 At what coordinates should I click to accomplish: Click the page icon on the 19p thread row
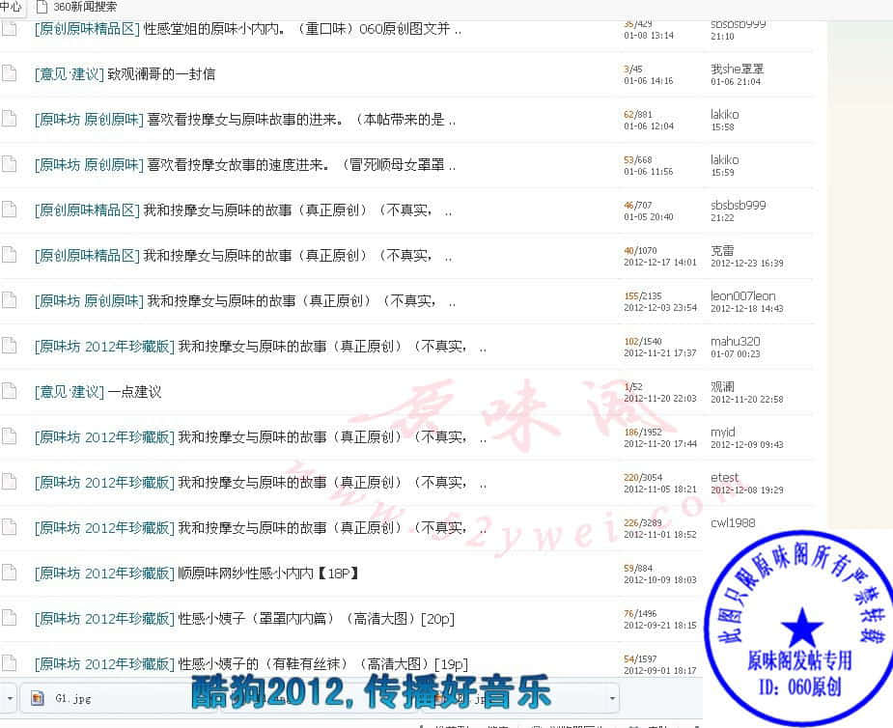tap(9, 663)
